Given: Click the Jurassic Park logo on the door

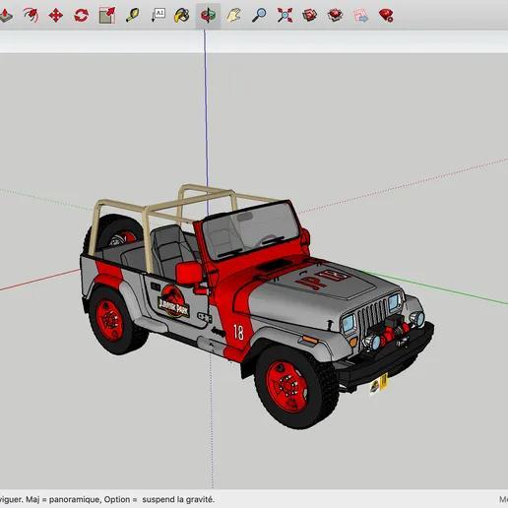Looking at the screenshot, I should pos(173,302).
